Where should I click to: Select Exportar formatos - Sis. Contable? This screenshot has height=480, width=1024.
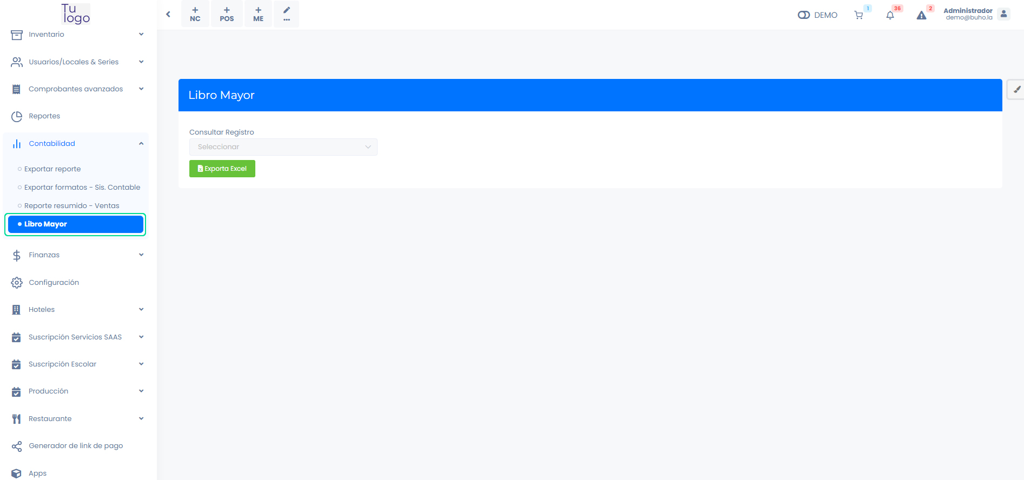click(x=82, y=187)
